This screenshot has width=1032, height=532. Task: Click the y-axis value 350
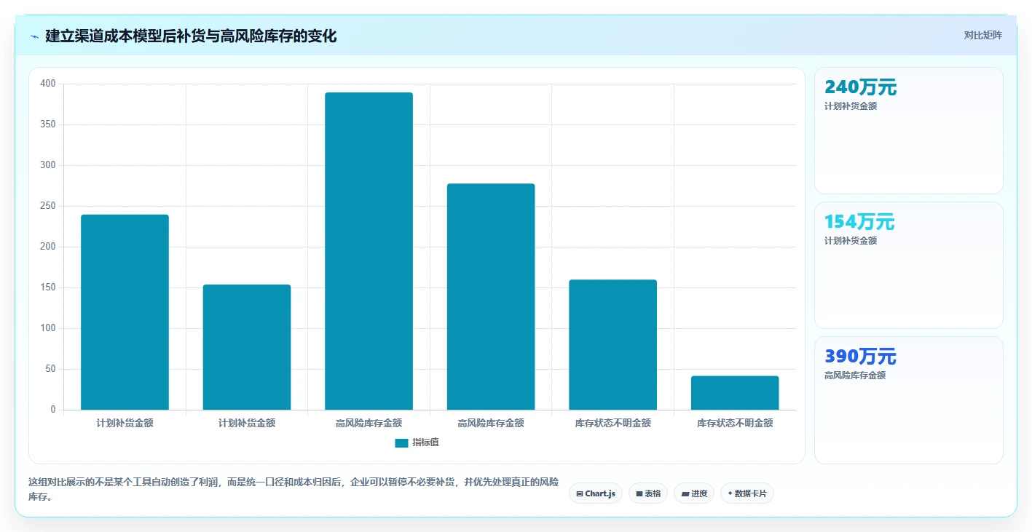coord(48,124)
